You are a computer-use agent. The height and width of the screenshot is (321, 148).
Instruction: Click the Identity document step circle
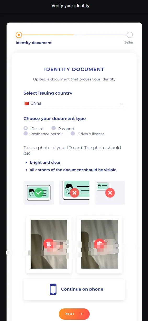click(x=19, y=35)
